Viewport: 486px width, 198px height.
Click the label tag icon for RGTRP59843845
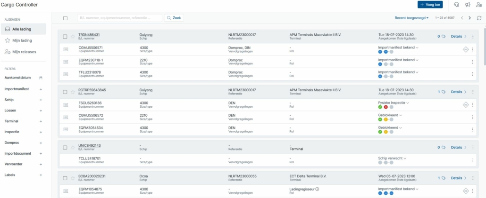point(444,92)
